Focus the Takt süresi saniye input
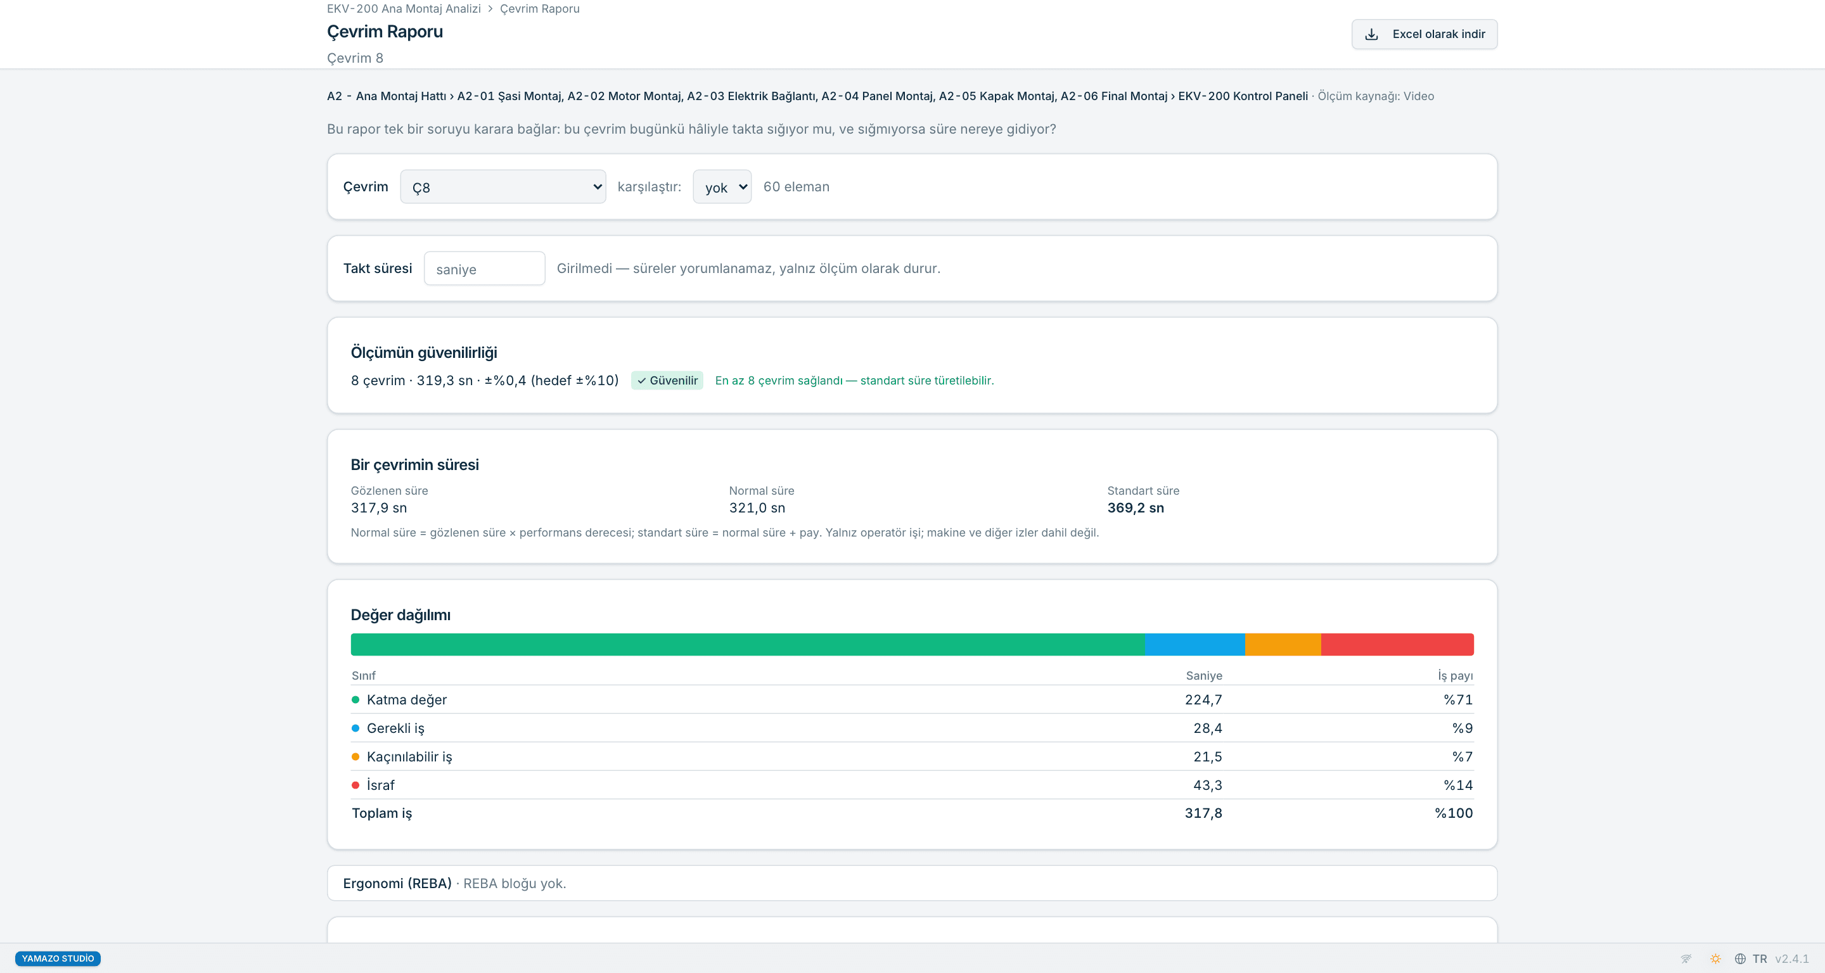This screenshot has height=973, width=1825. [x=485, y=269]
